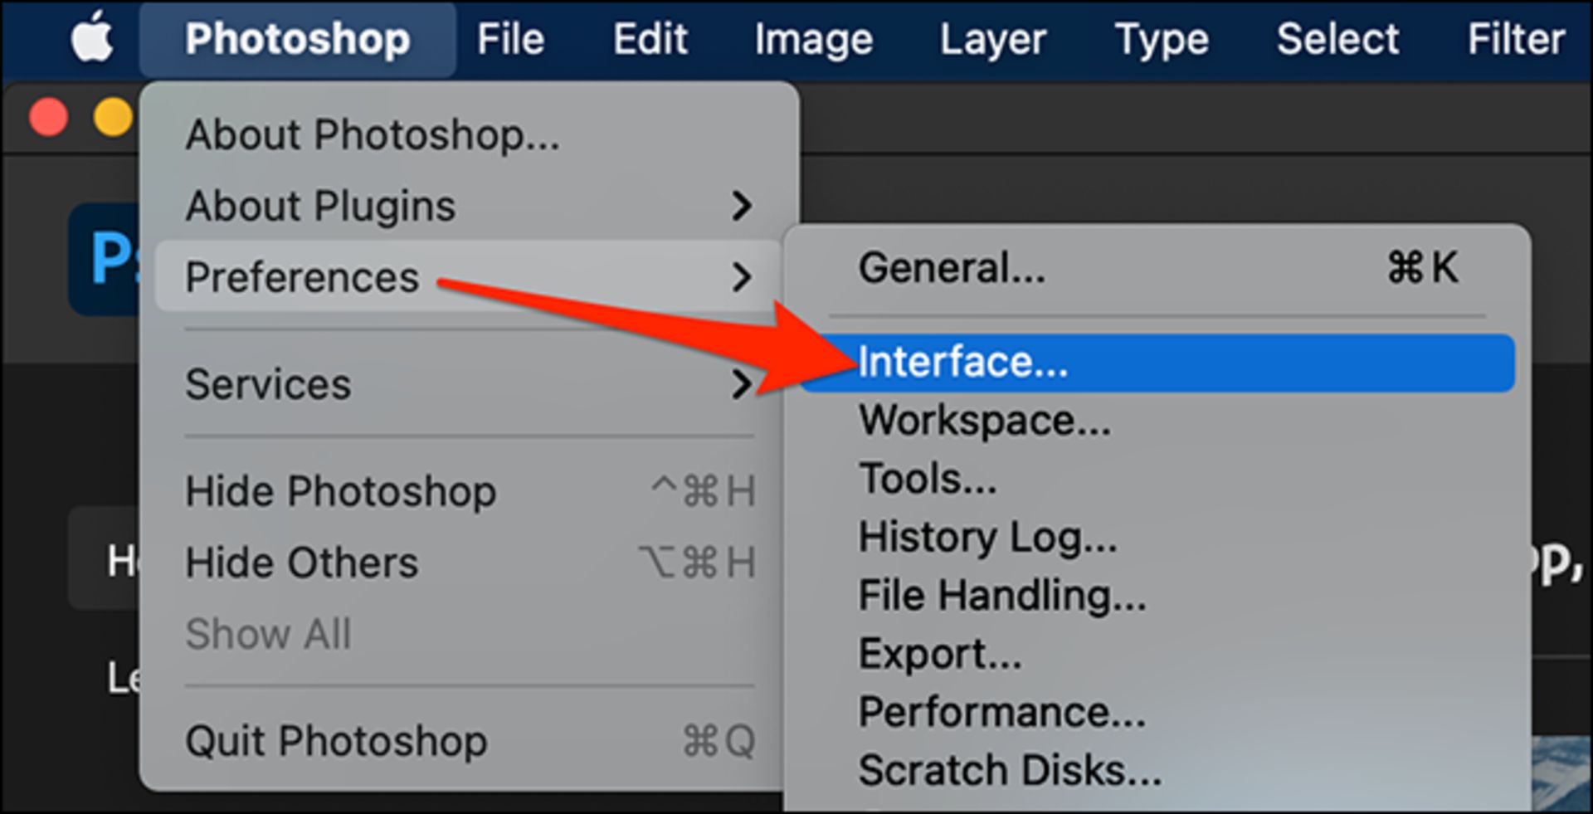Screen dimensions: 1593x814
Task: Click Hide Others menu item
Action: 301,563
